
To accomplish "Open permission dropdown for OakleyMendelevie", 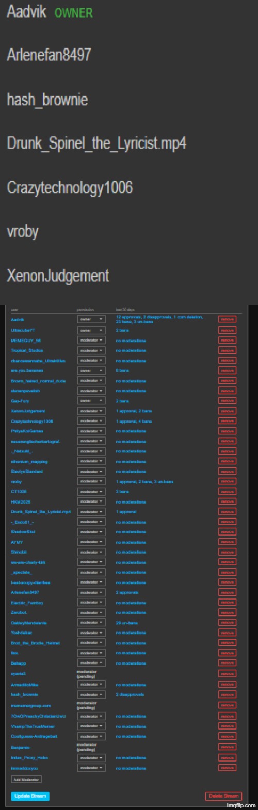I will tap(91, 623).
